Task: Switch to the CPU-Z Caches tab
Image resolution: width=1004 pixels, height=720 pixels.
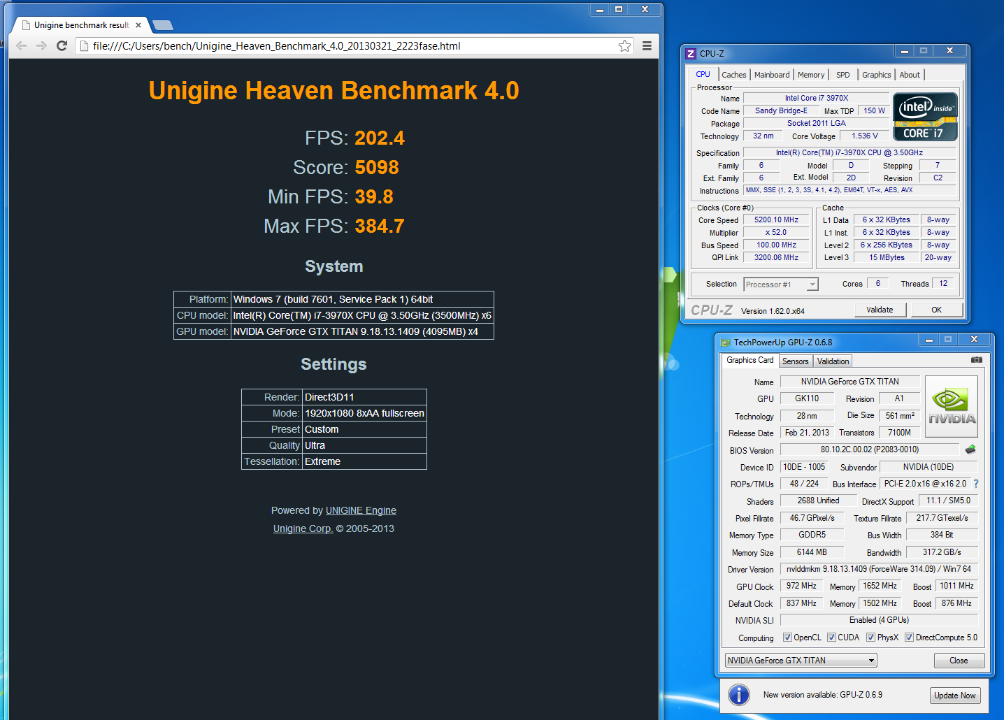Action: click(734, 75)
